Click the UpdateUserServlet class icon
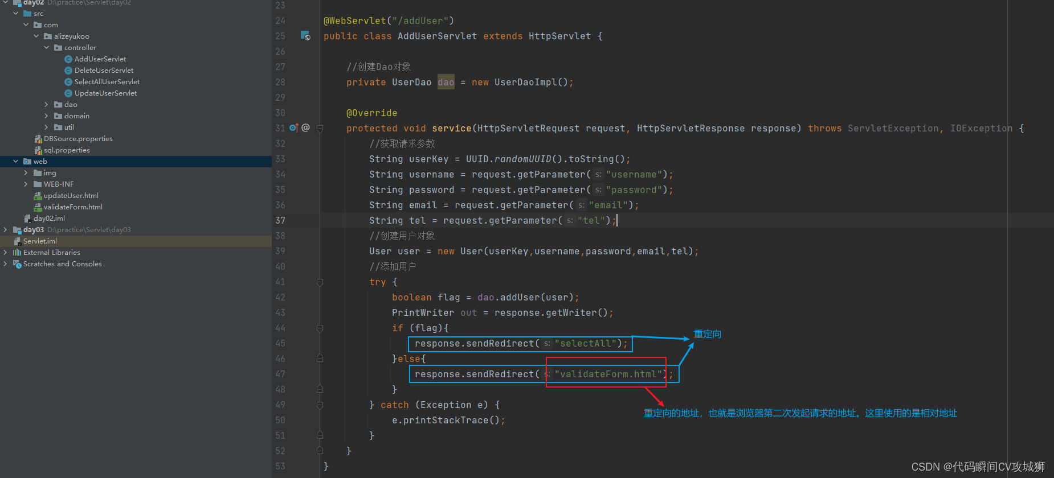Screen dimensions: 1054x478 pyautogui.click(x=68, y=93)
